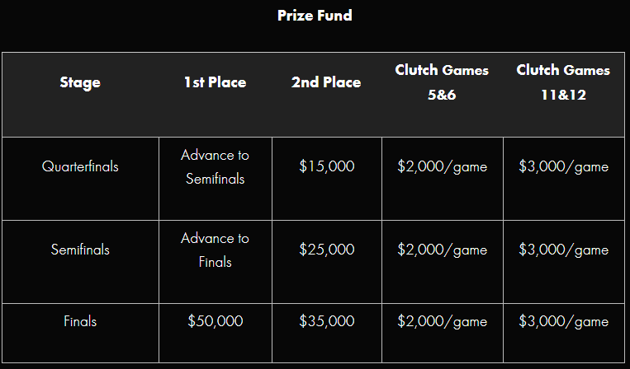Select the Finals stage cell
Screen dimensions: 630x369
click(80, 321)
